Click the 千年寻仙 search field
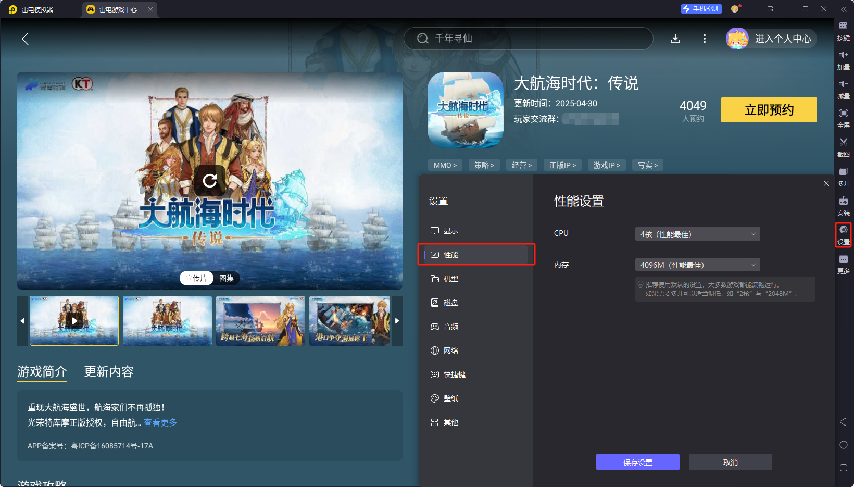 pos(528,39)
